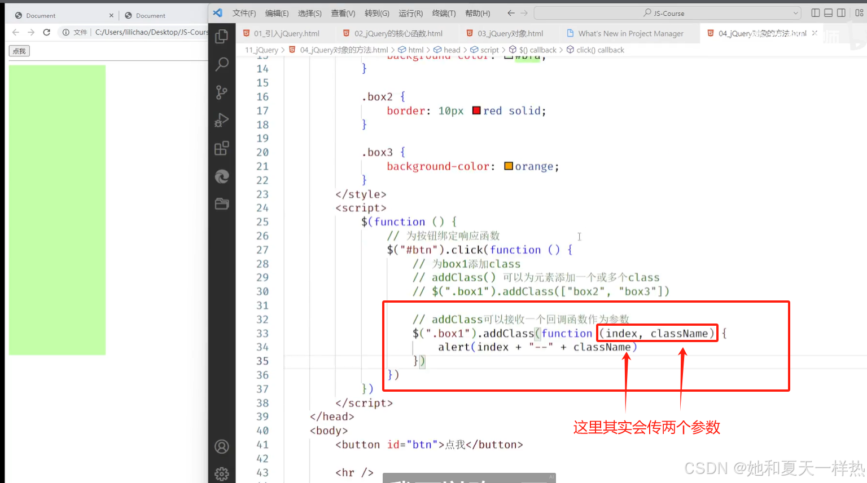Click the green box in the browser page

coord(57,210)
